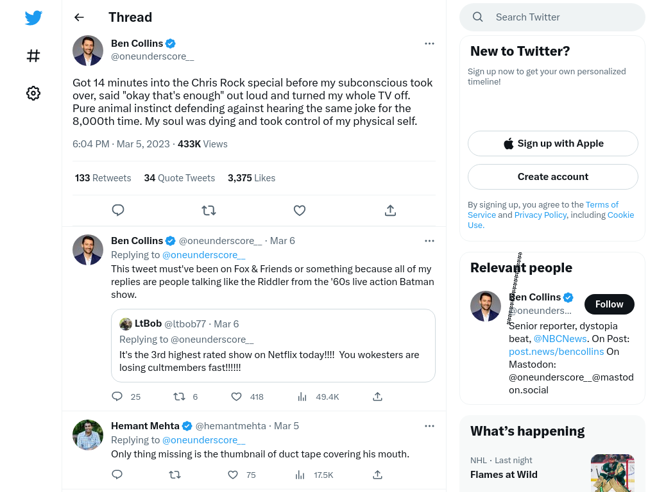Like Hemant Mehta's reply with 75 likes
This screenshot has width=657, height=492.
[233, 475]
